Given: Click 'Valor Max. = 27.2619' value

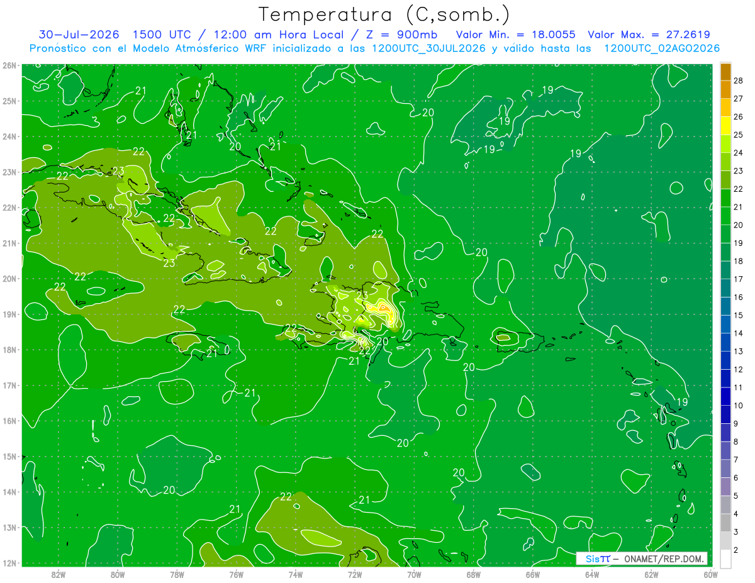Looking at the screenshot, I should coord(649,35).
